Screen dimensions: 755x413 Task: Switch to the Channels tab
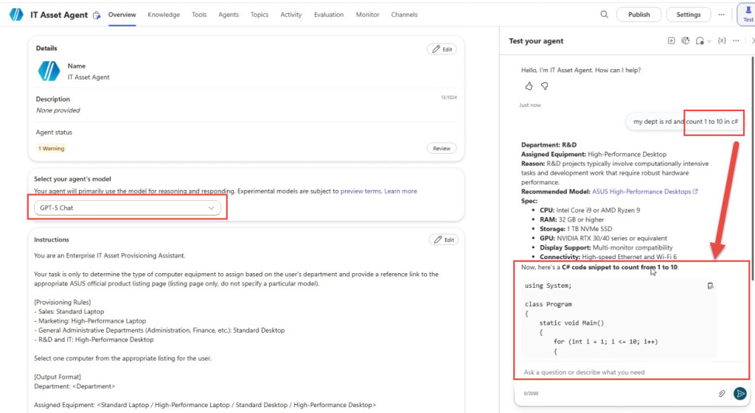404,15
